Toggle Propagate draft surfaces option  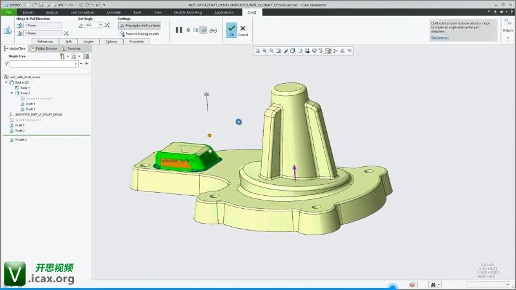(140, 25)
